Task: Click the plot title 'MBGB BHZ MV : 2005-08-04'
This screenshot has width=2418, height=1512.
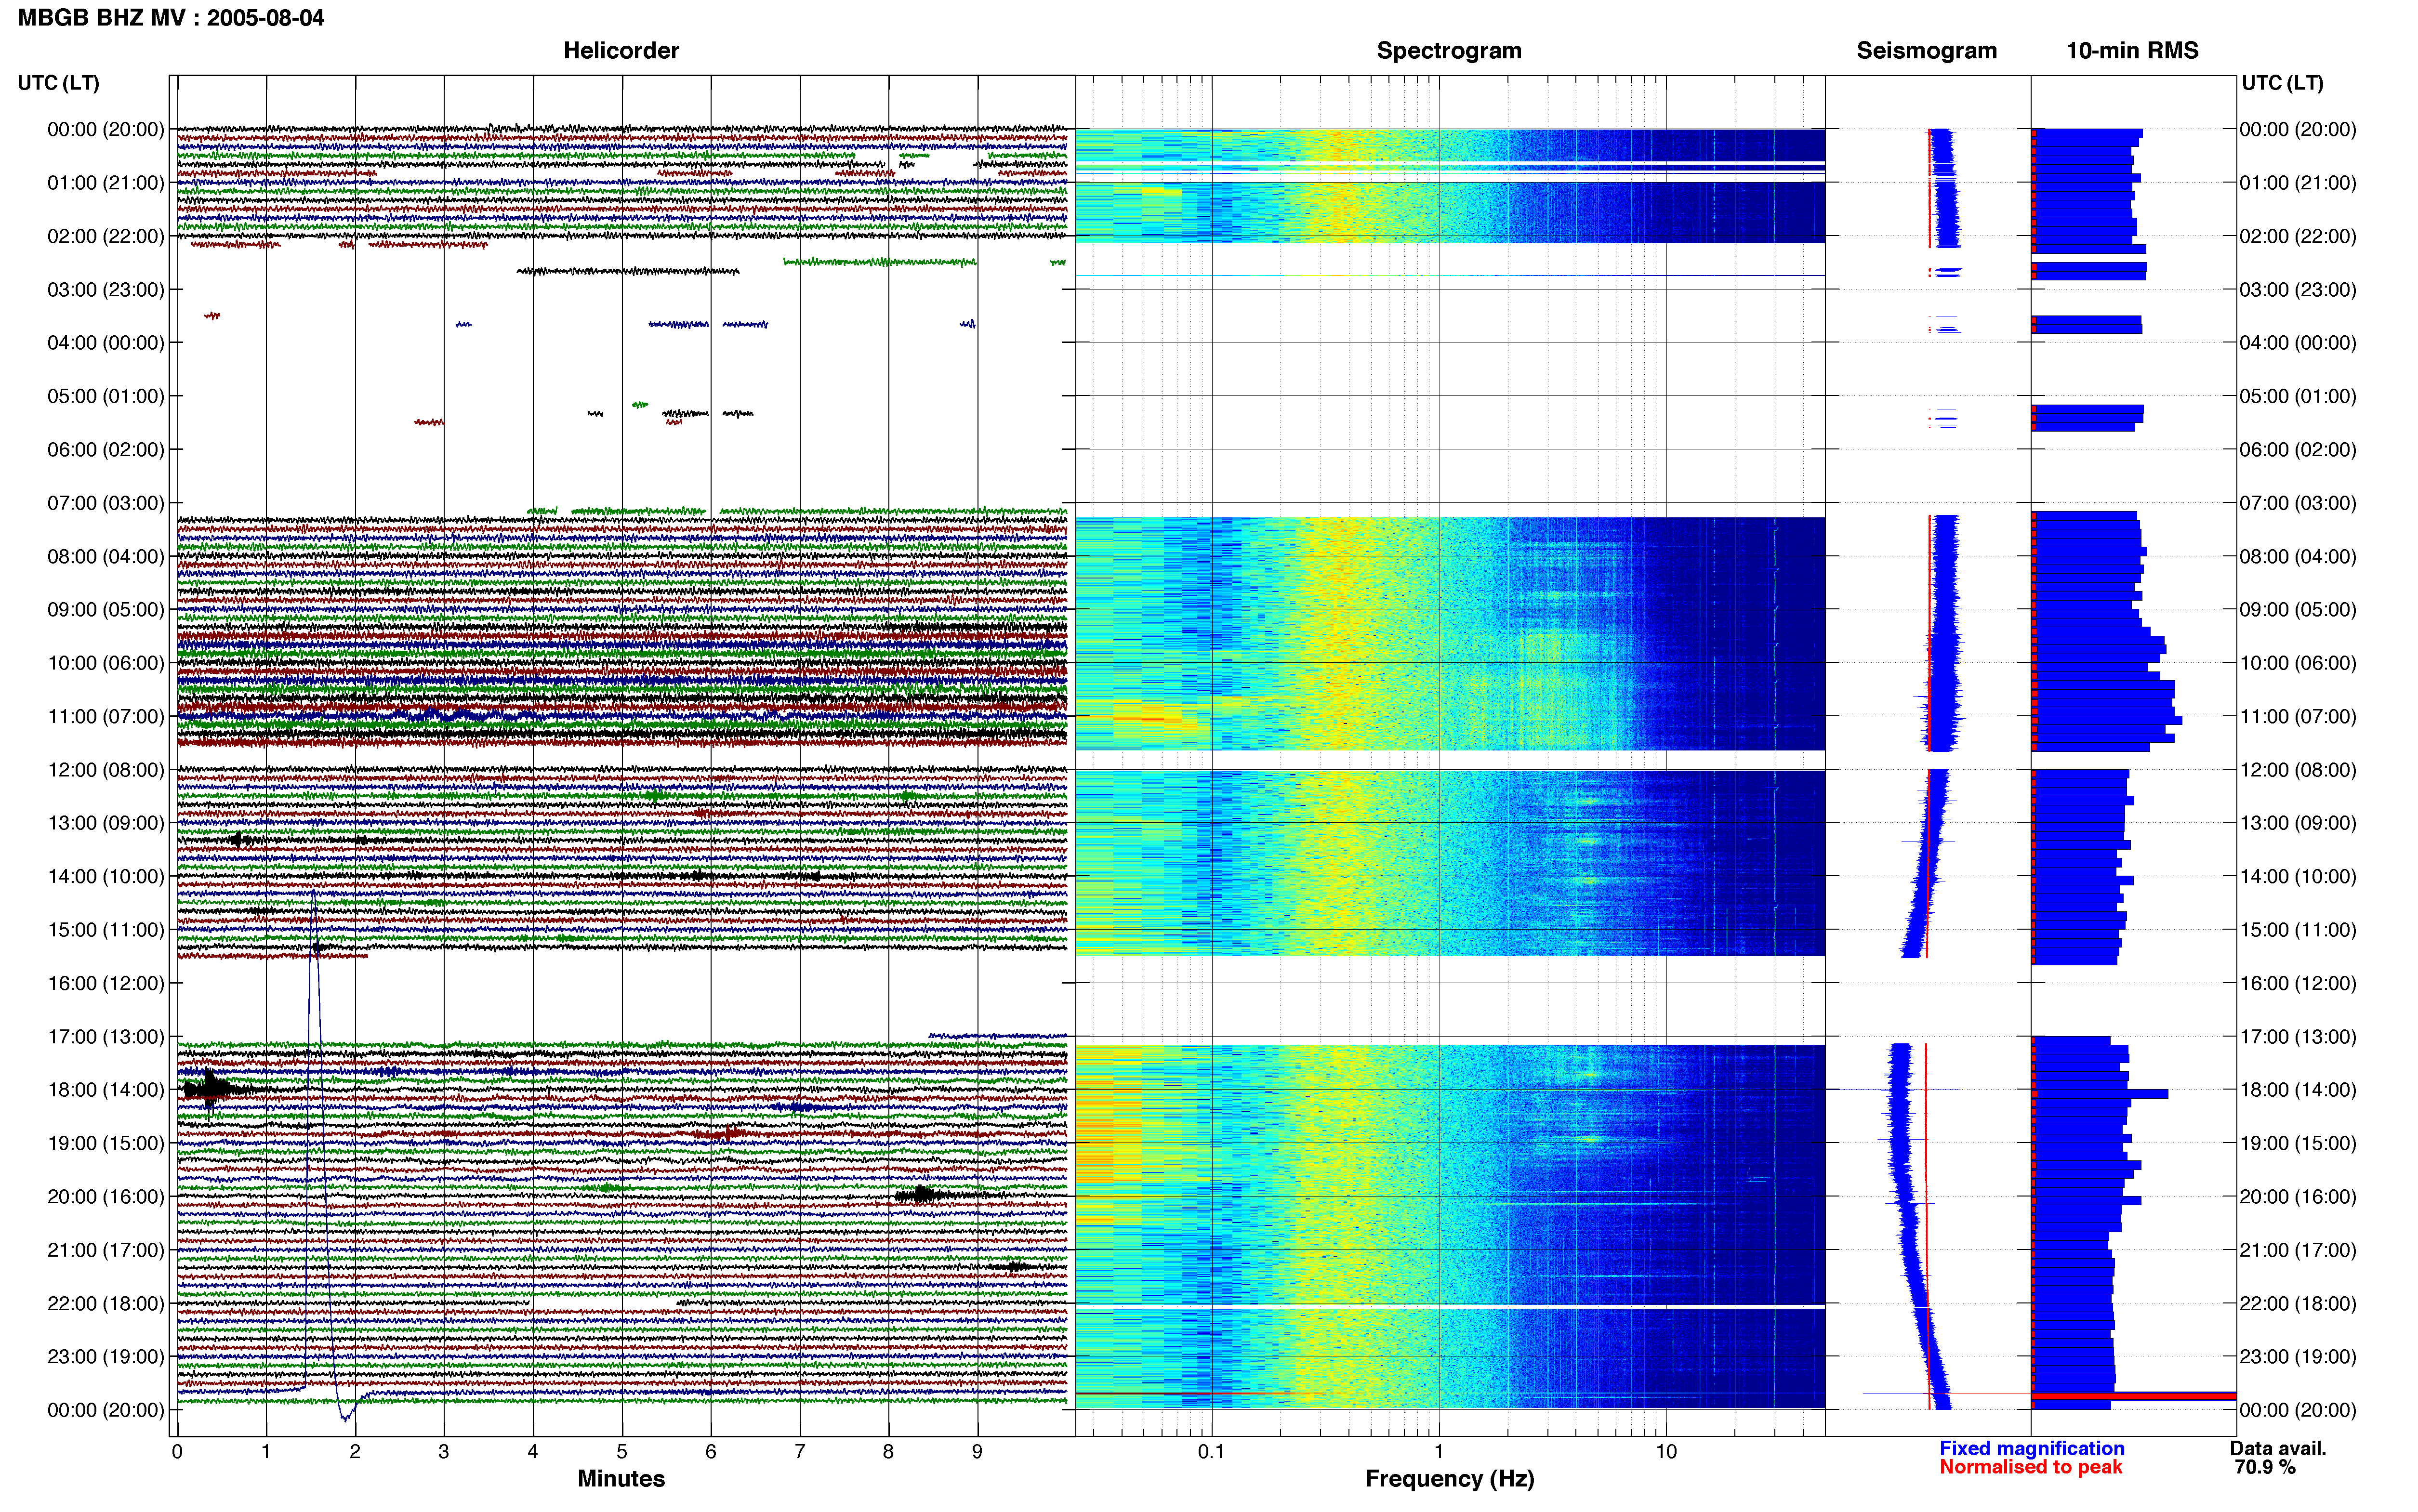Action: click(171, 18)
